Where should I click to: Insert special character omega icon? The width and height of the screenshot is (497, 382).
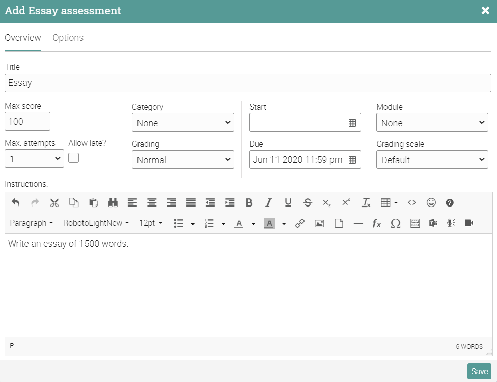(x=396, y=223)
